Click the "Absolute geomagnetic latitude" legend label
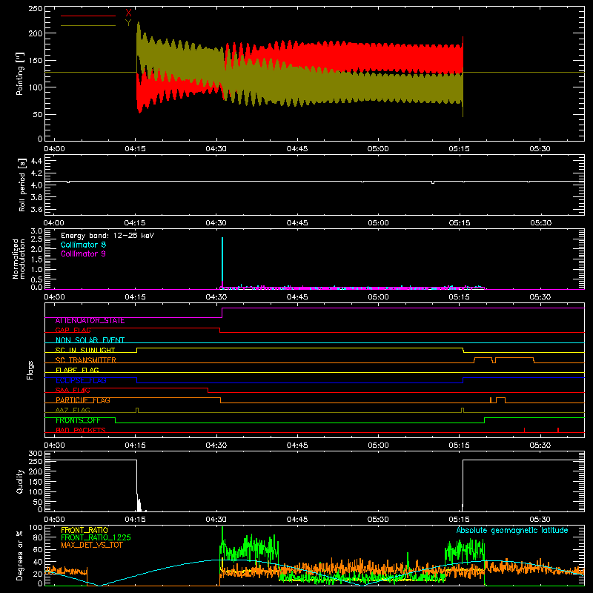Viewport: 593px width, 593px height. click(x=512, y=531)
